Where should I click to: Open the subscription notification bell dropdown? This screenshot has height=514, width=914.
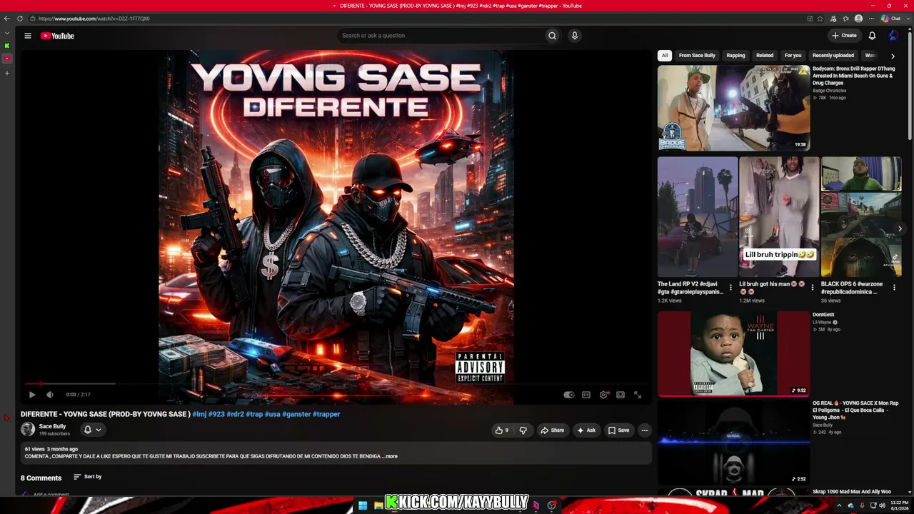[x=93, y=430]
